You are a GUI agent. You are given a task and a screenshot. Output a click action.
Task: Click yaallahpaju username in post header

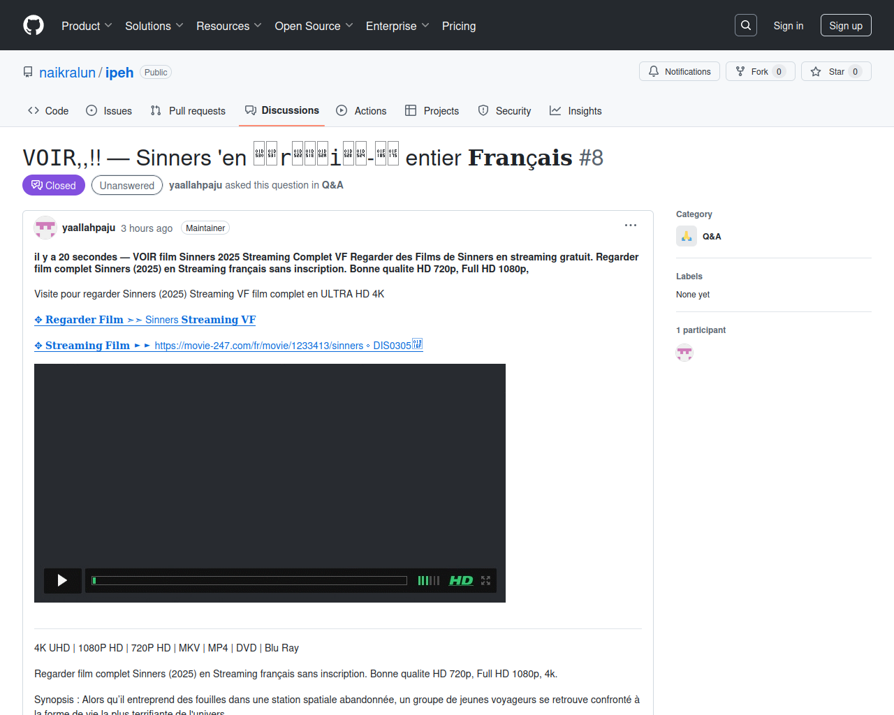tap(89, 228)
